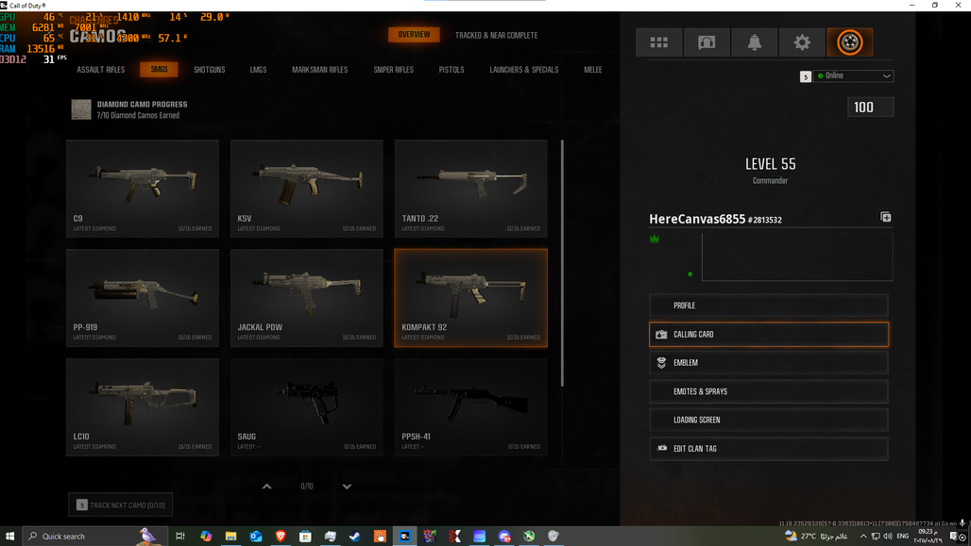Open the Sniper Rifles tab
The image size is (971, 546).
coord(393,70)
